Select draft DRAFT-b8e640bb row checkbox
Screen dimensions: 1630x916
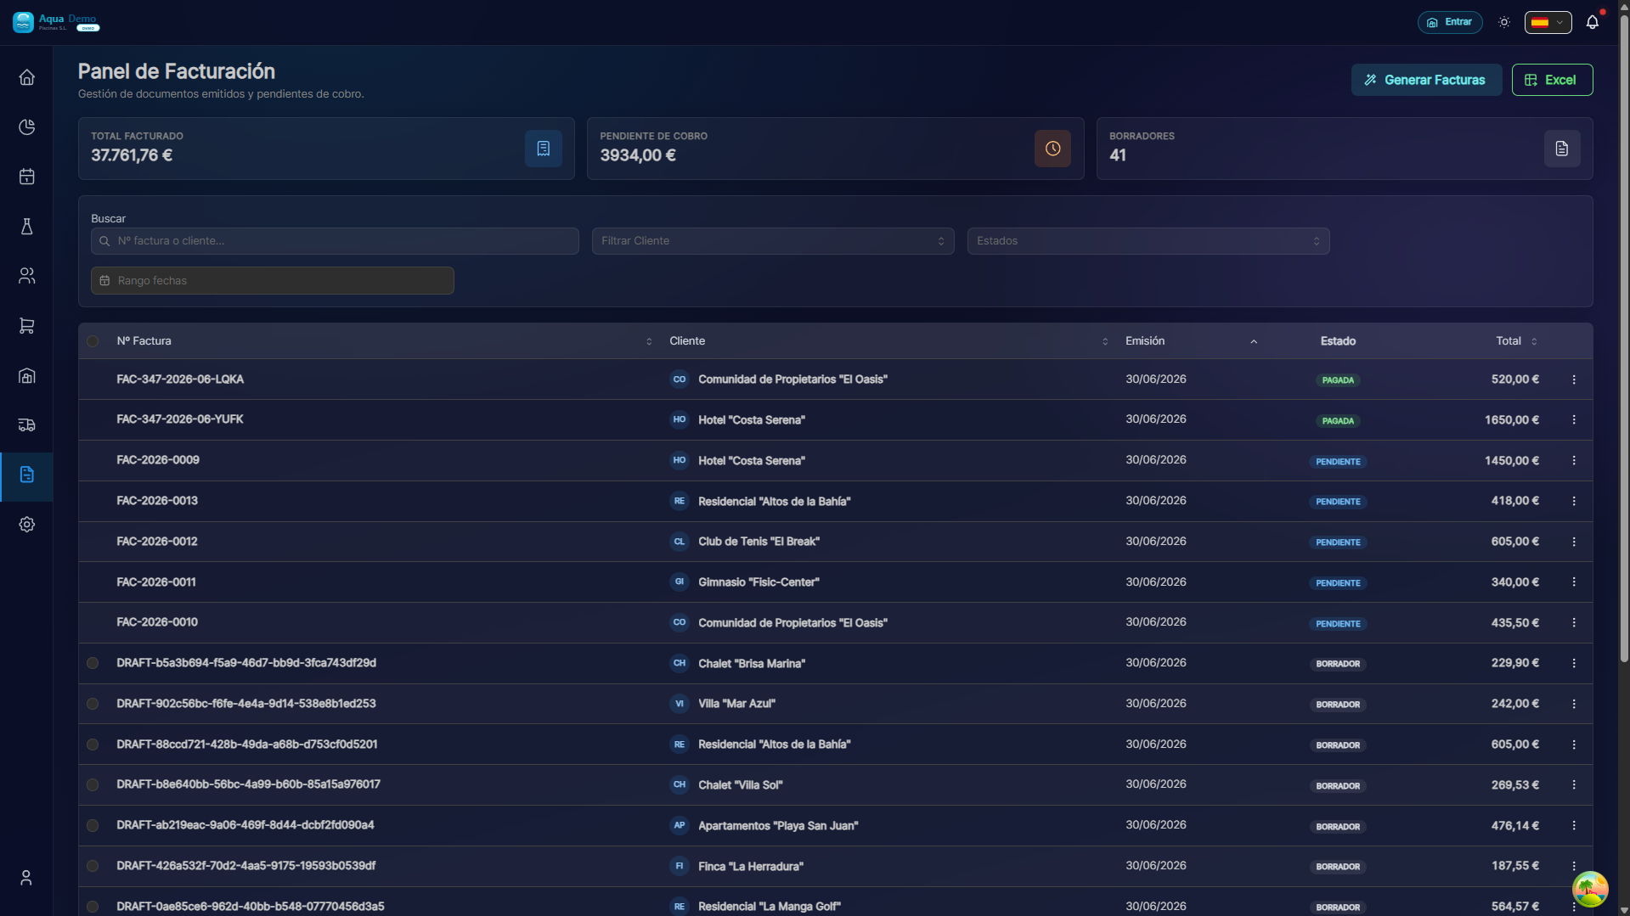pos(93,785)
